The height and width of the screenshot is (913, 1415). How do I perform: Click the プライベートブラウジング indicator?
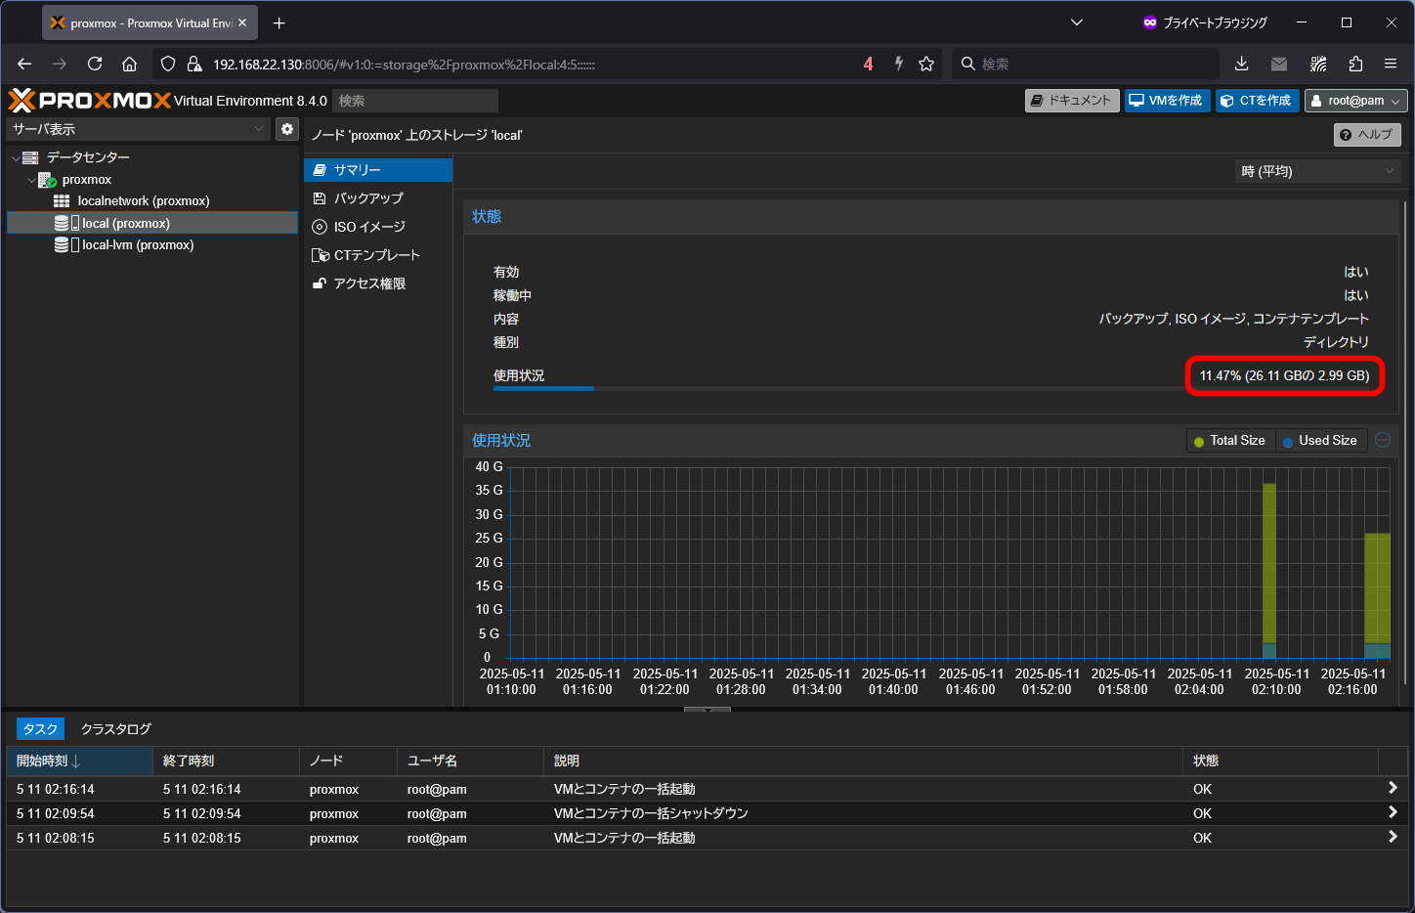(1205, 22)
